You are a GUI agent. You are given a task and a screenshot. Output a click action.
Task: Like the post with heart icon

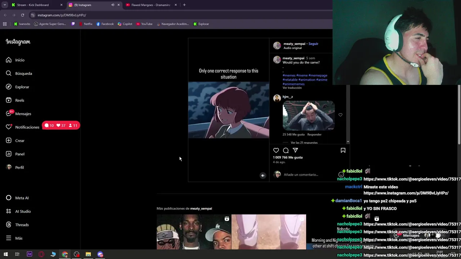(x=276, y=150)
